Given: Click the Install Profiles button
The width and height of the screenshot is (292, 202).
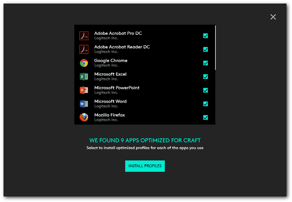Looking at the screenshot, I should [145, 166].
